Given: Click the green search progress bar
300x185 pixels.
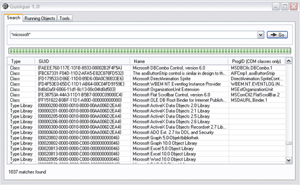Looking at the screenshot, I should pos(150,51).
